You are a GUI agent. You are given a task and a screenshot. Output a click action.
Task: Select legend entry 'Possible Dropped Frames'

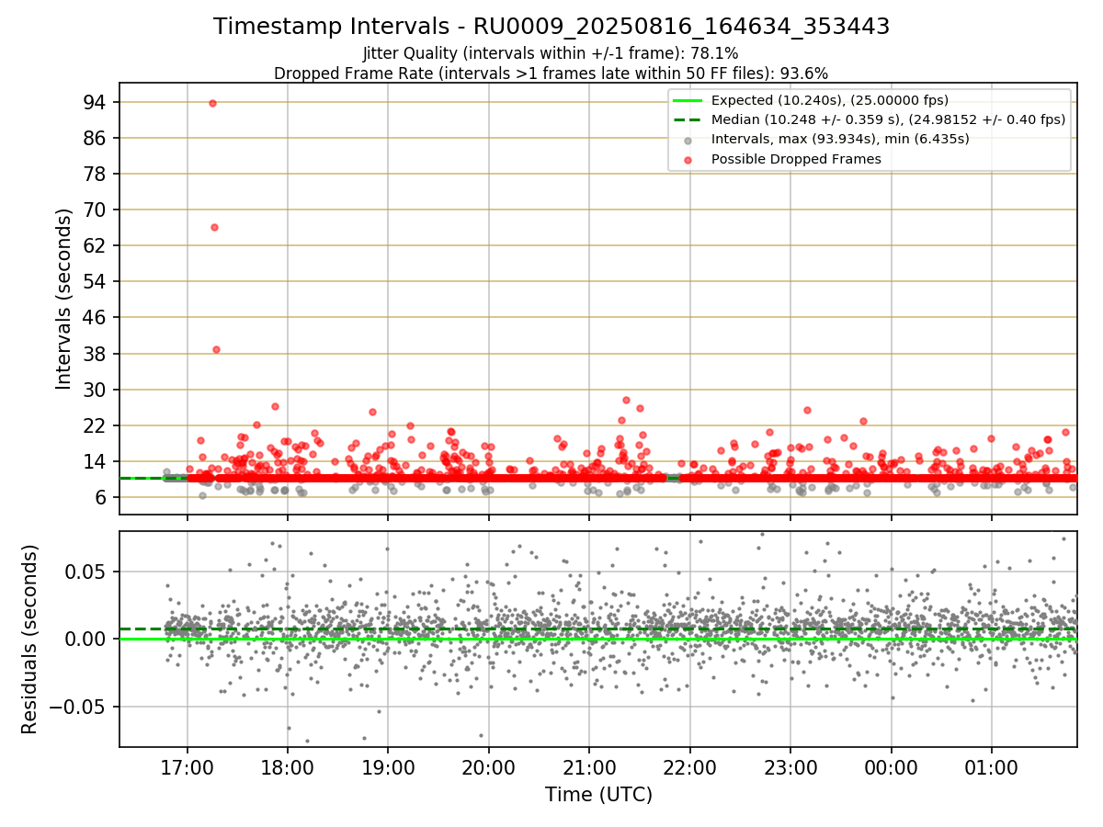point(796,159)
